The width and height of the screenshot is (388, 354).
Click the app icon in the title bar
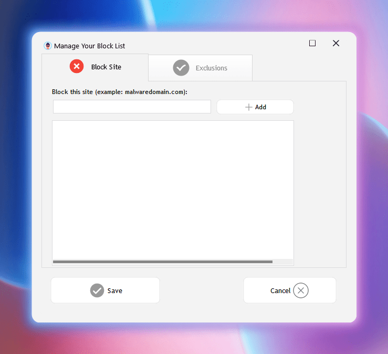[x=48, y=46]
